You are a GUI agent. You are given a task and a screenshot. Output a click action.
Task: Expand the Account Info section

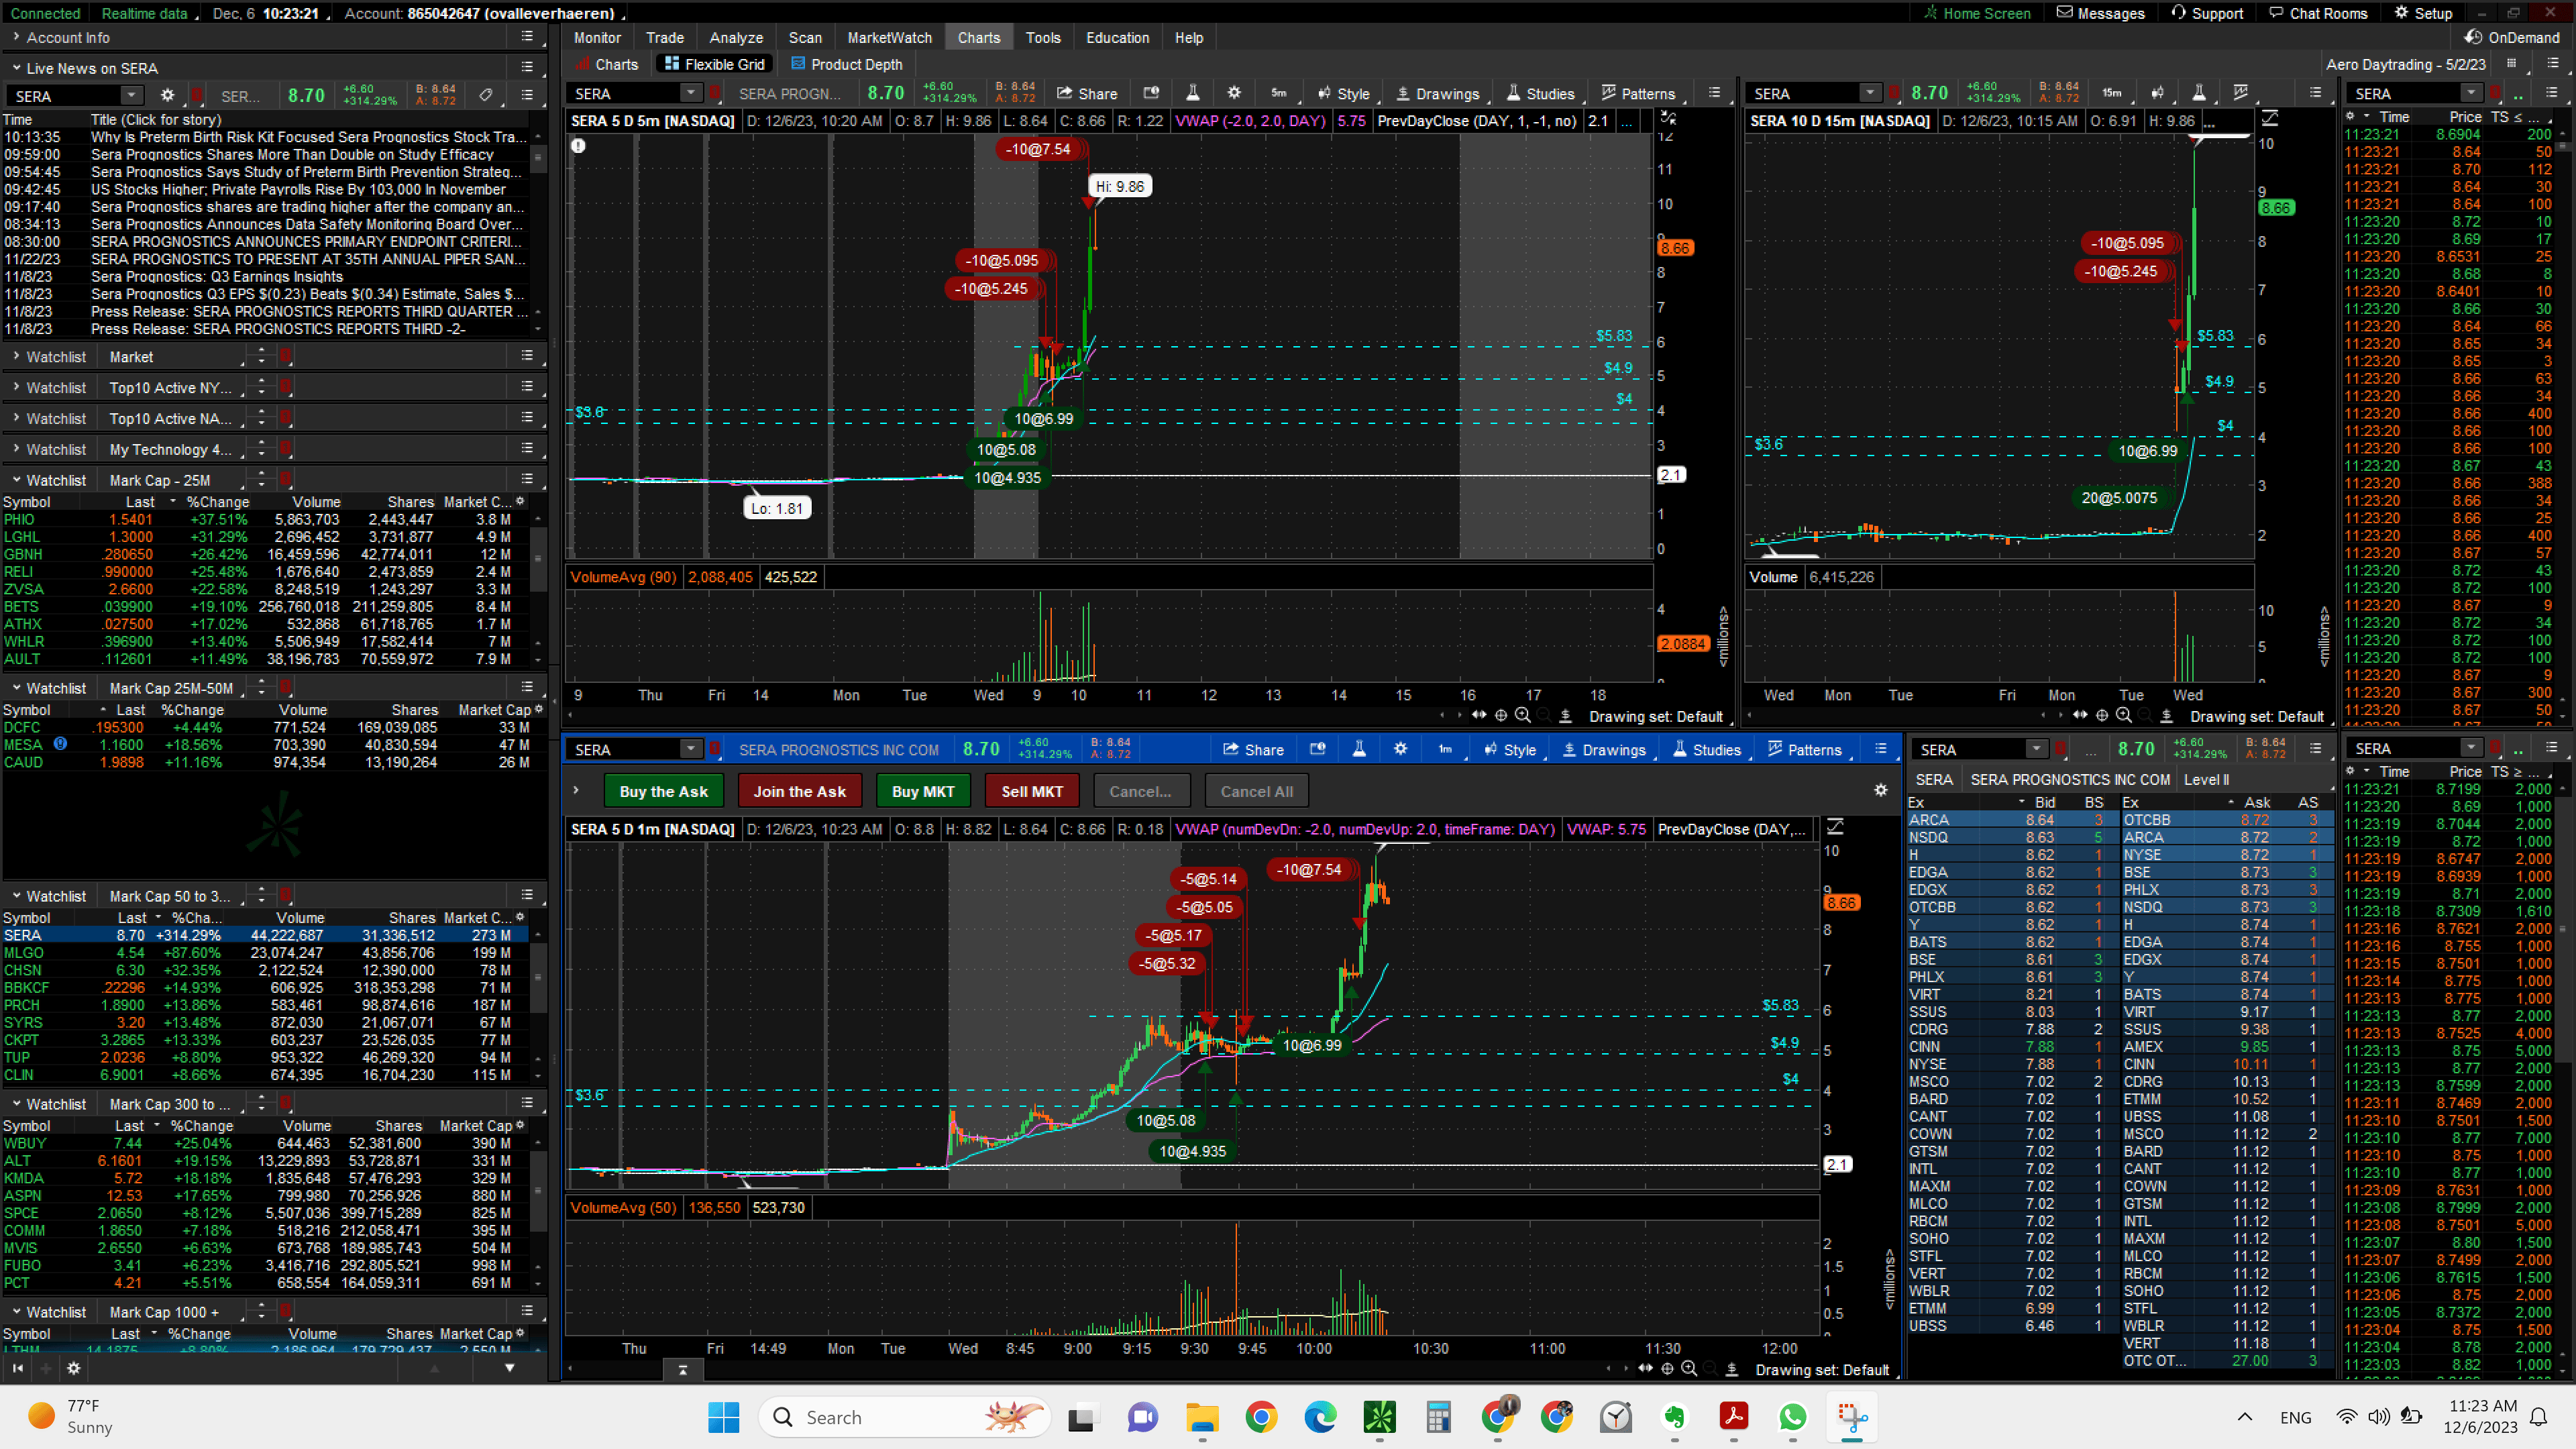coord(60,37)
